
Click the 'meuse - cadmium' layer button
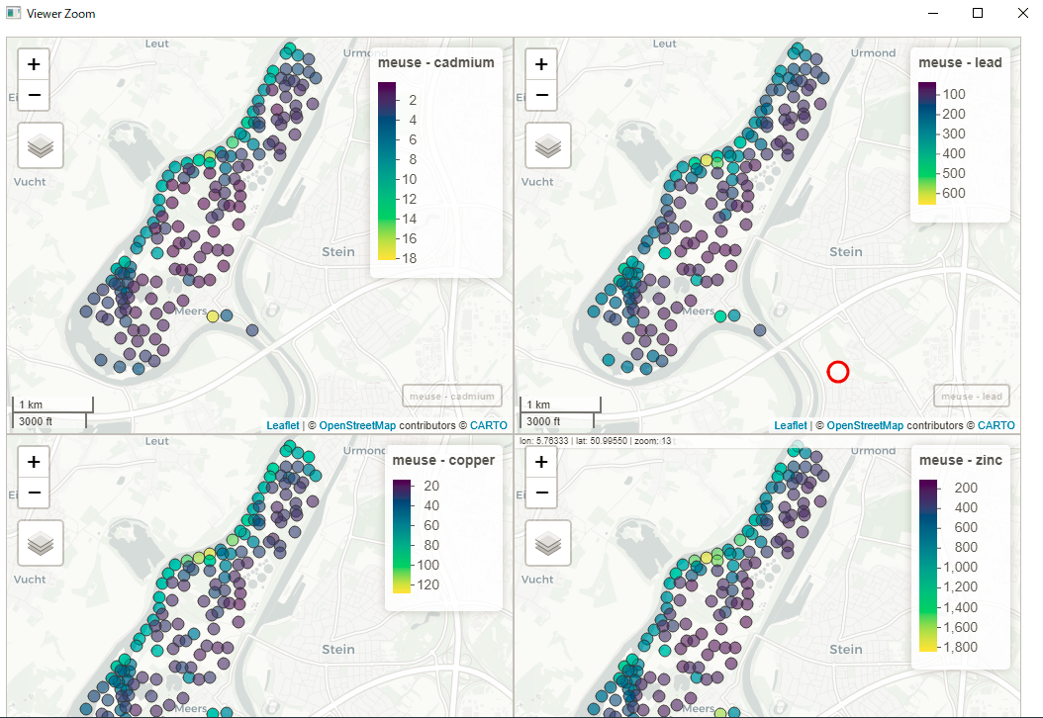click(451, 397)
